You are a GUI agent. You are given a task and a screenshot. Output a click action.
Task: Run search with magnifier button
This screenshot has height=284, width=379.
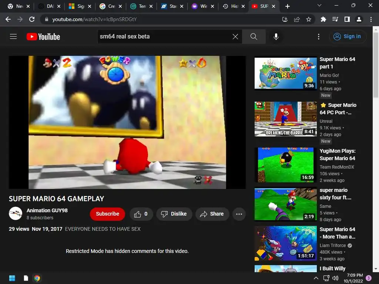pyautogui.click(x=254, y=37)
